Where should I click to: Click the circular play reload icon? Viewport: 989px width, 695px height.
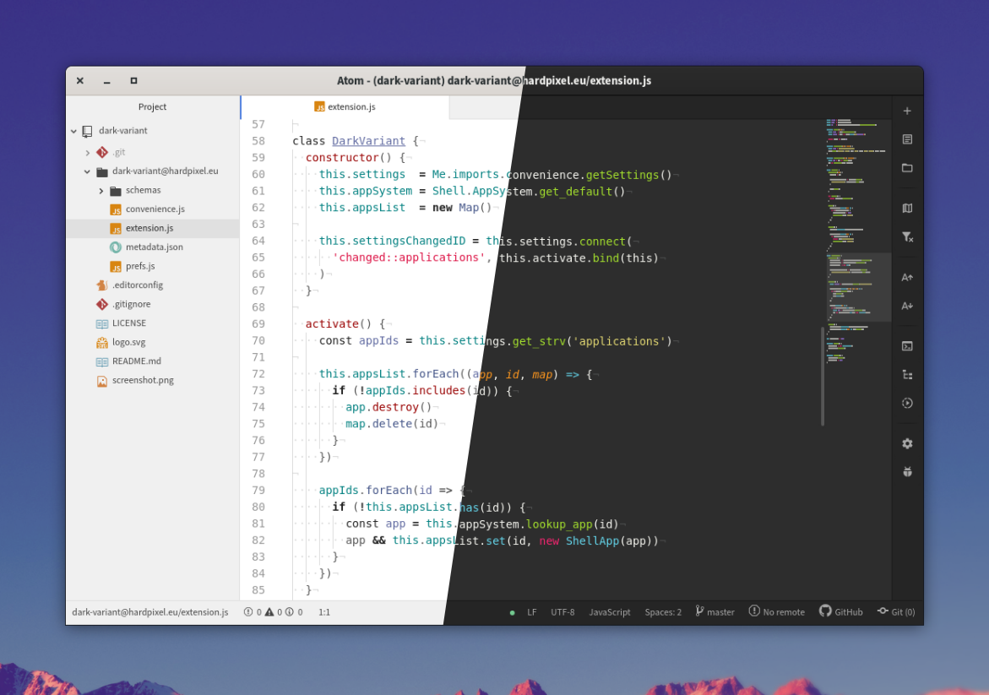click(x=907, y=403)
